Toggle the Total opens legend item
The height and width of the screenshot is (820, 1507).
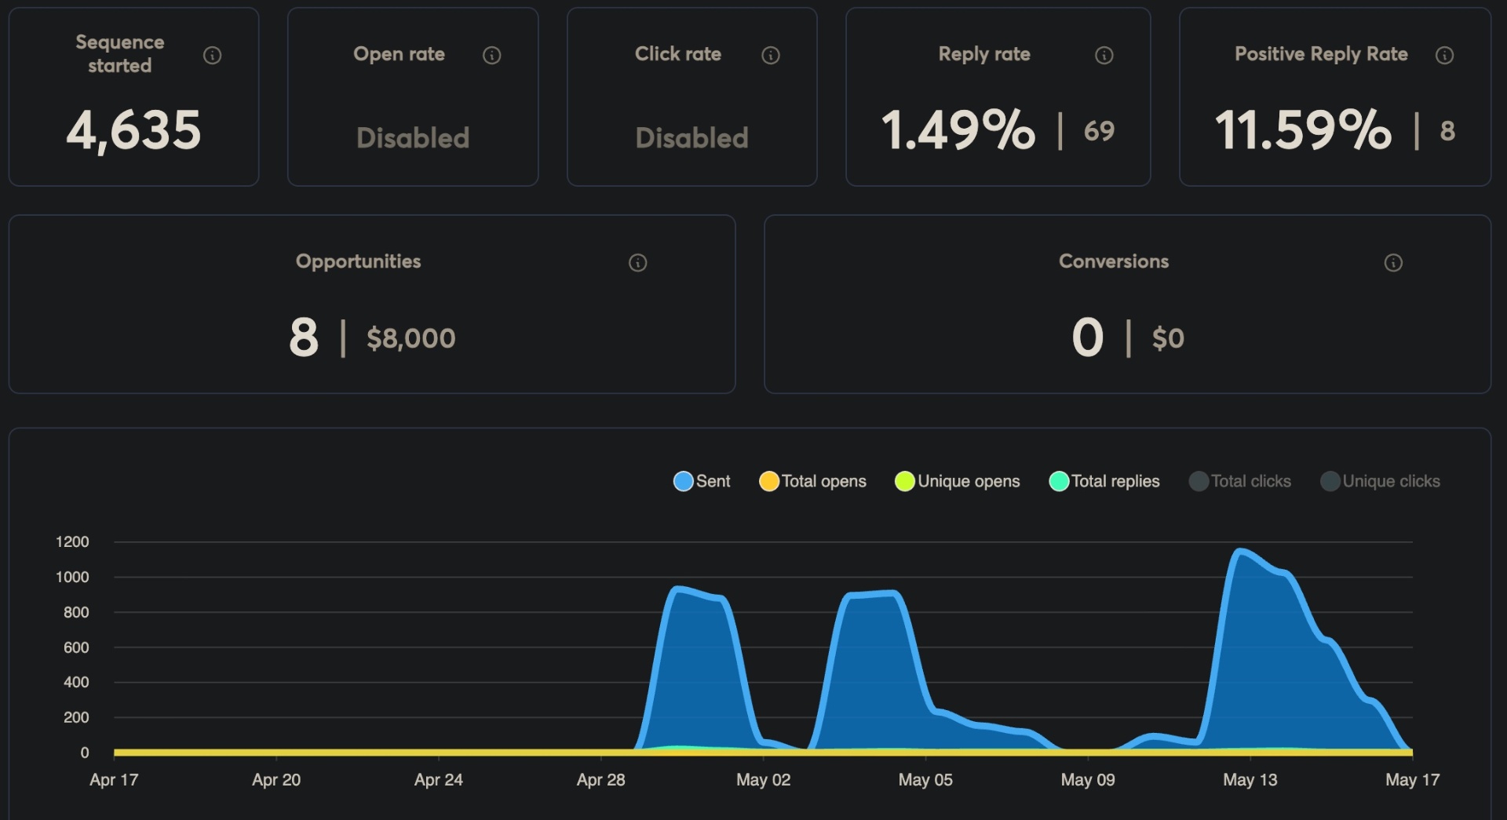(812, 481)
